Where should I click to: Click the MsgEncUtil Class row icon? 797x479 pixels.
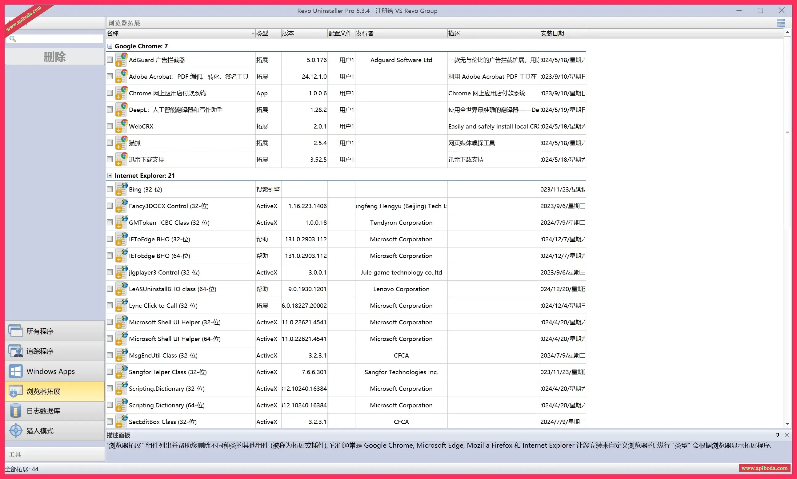point(122,355)
